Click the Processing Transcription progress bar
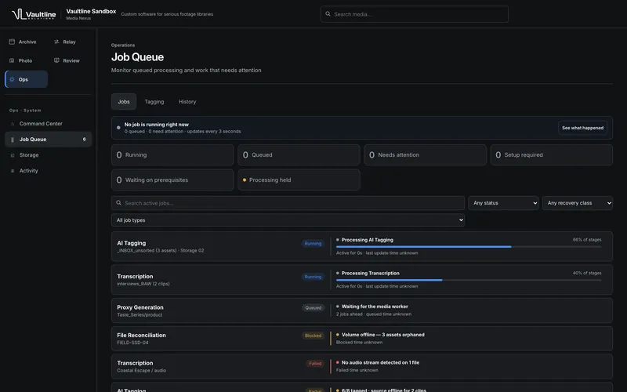This screenshot has width=627, height=392. pyautogui.click(x=469, y=280)
